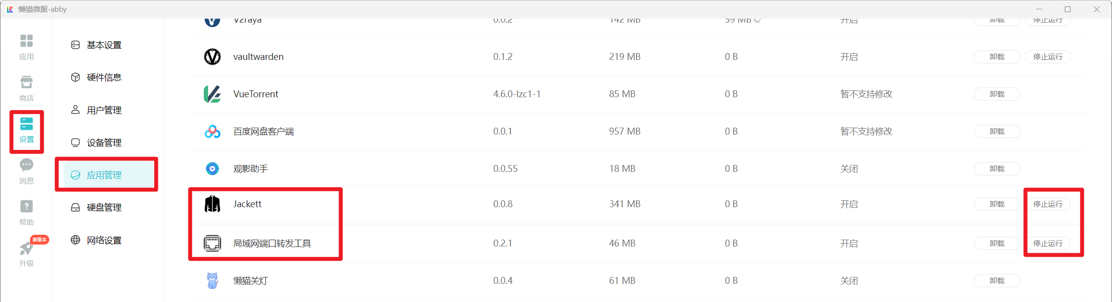This screenshot has height=302, width=1112.
Task: Click the vaultwarden app icon
Action: click(212, 56)
